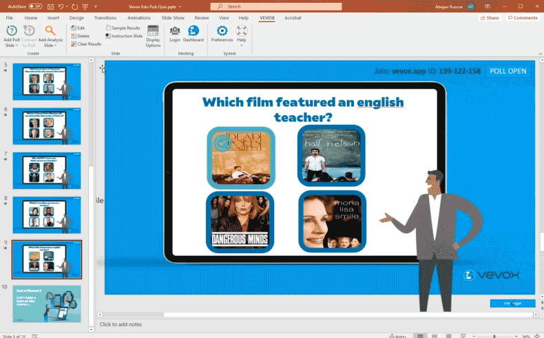Screen dimensions: 544x338
Task: Click the zoom slider handle
Action: pos(494,336)
